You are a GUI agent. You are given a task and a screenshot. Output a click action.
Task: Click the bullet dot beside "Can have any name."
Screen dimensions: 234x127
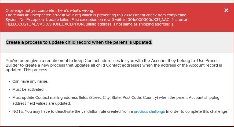9,82
